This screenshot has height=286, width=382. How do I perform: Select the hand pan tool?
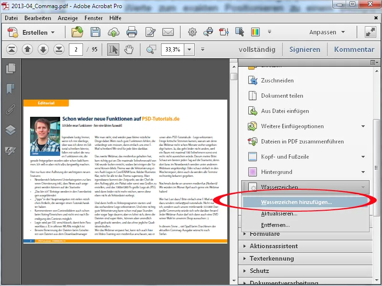128,50
